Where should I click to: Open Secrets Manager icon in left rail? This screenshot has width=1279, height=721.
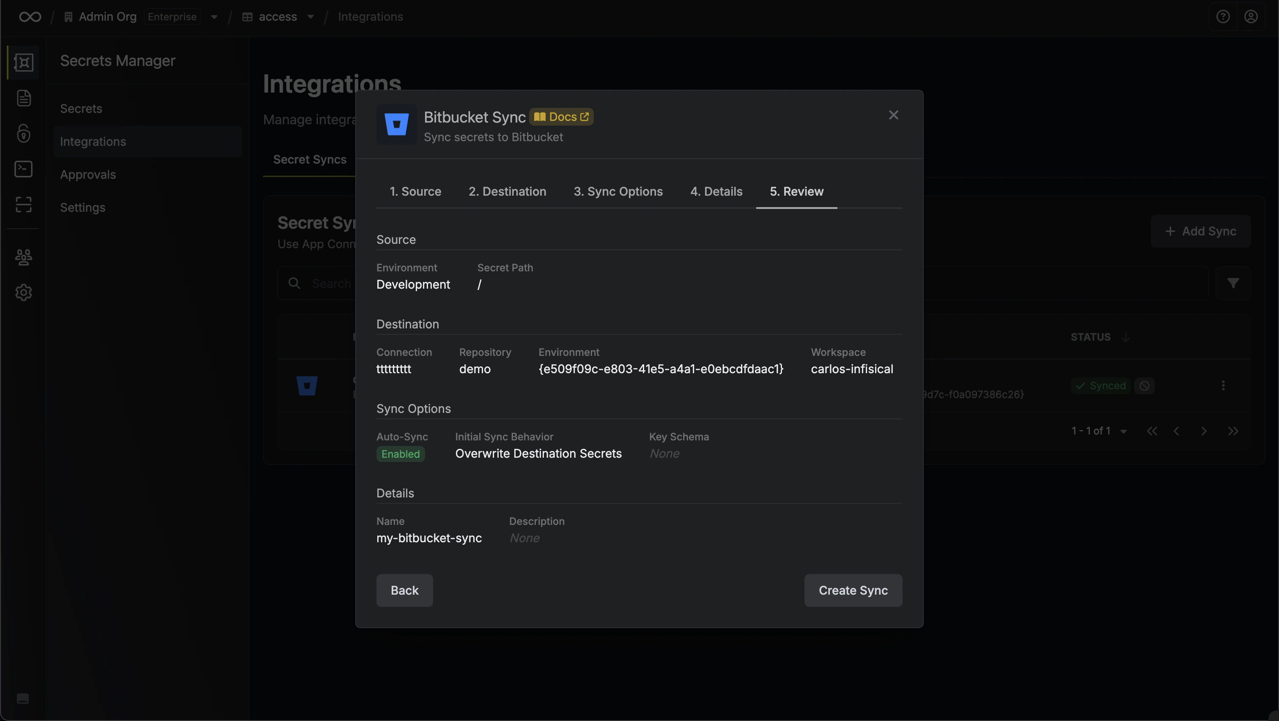point(23,62)
